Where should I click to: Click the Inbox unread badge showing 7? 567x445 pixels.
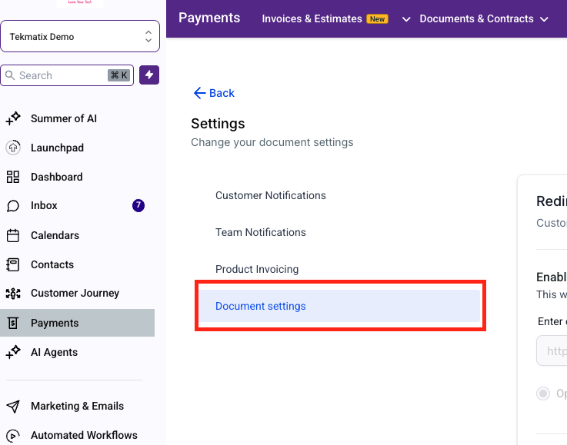[138, 205]
